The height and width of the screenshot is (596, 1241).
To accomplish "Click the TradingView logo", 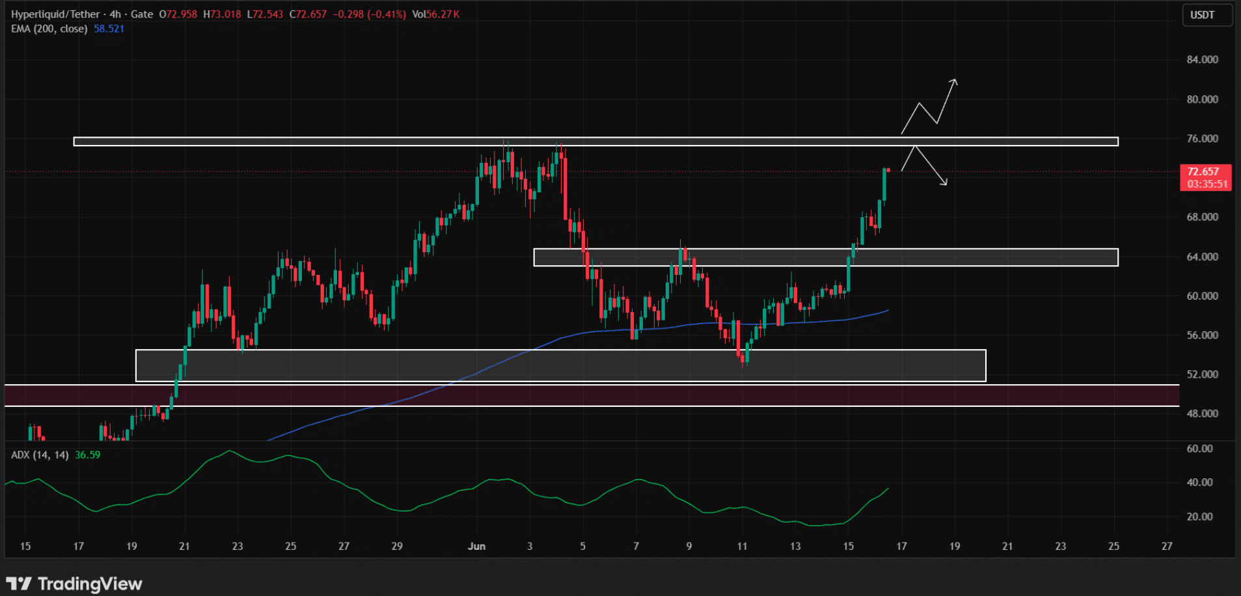I will pos(74,583).
